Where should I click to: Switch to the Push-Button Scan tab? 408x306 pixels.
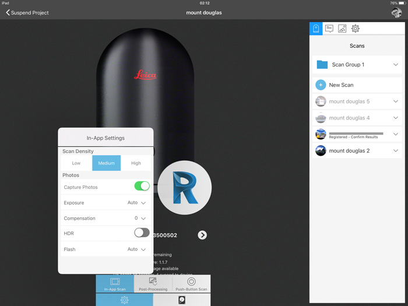pos(191,284)
